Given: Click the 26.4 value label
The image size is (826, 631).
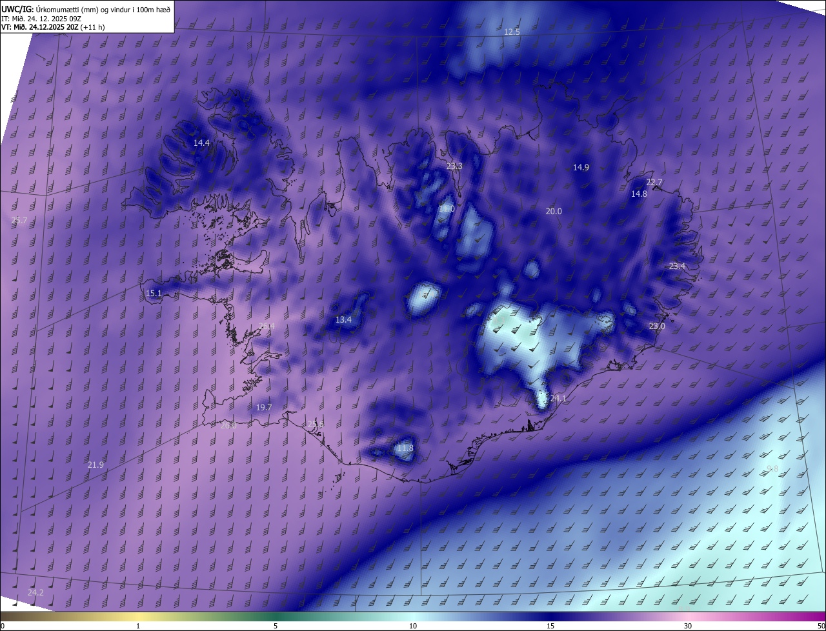Looking at the screenshot, I should point(267,326).
